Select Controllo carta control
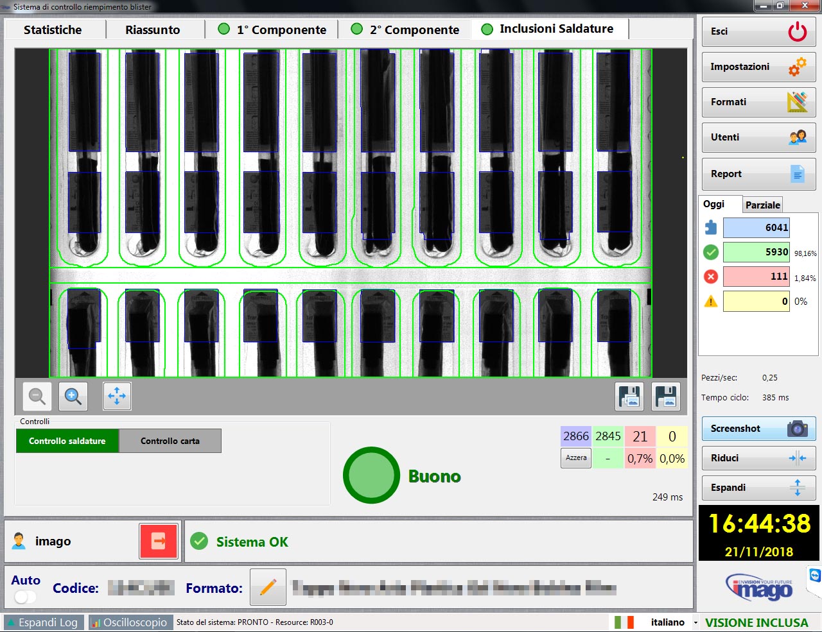 coord(170,441)
